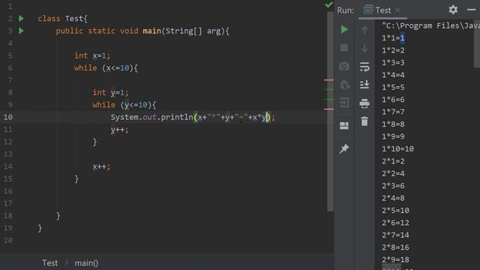Go down the stack trace with down arrow
The width and height of the screenshot is (480, 270).
[364, 48]
